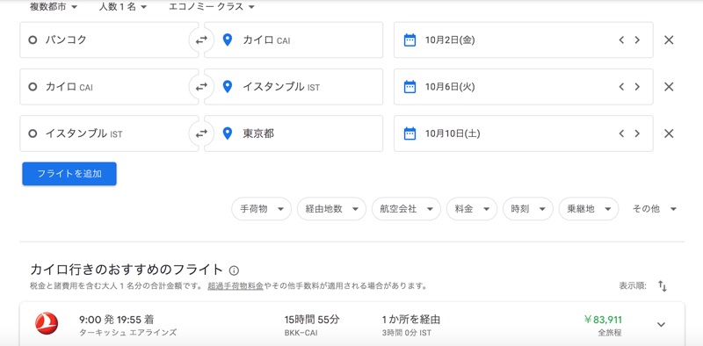Image resolution: width=703 pixels, height=346 pixels.
Task: Edit the カイロ CAI destination field in first row
Action: [294, 40]
